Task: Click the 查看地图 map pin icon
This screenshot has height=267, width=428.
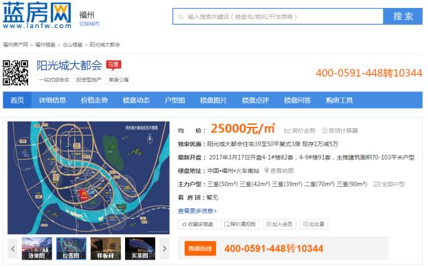Action: (266, 171)
